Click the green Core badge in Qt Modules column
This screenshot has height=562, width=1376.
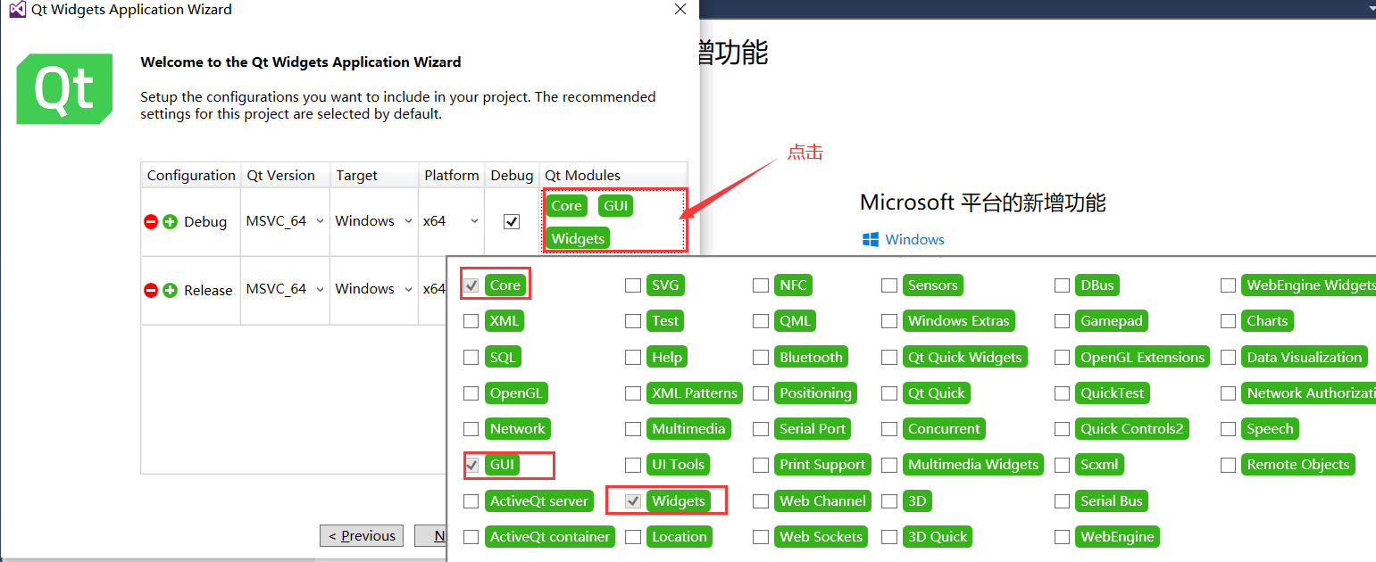(x=566, y=205)
